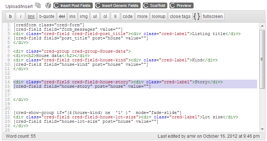The height and width of the screenshot is (141, 267).
Task: Click the 'Listing title' text on line 3
Action: [x=209, y=34]
